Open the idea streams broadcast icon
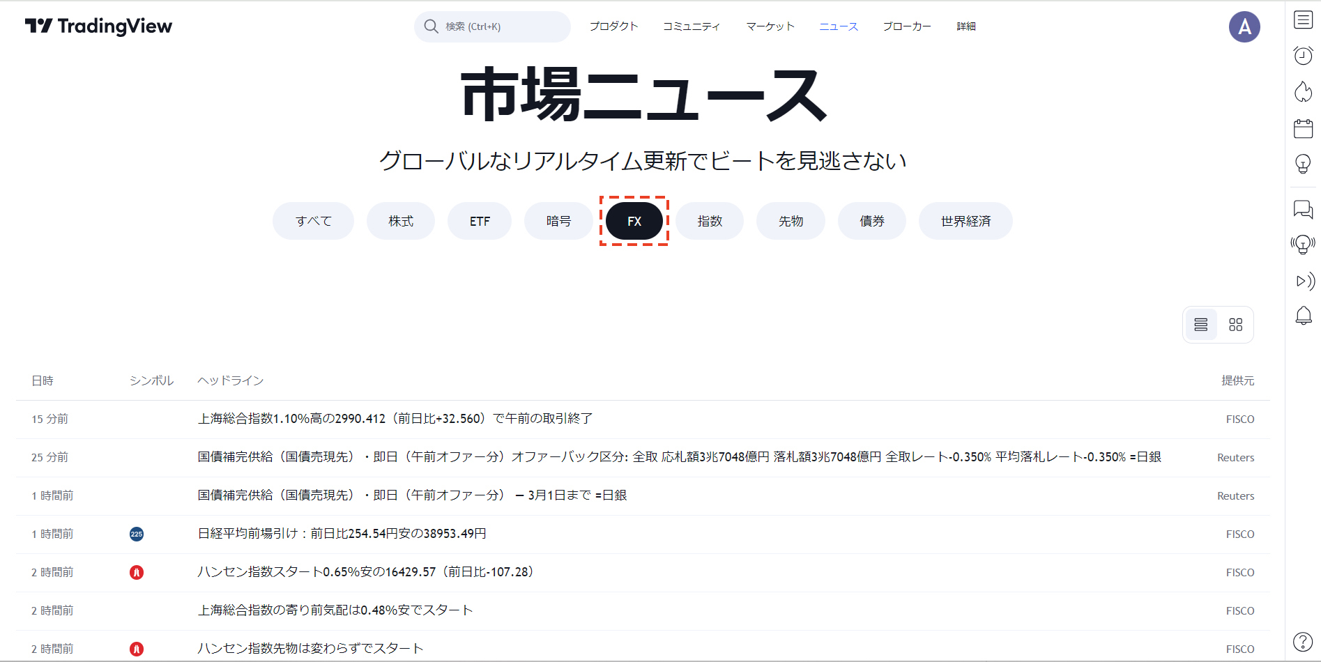The height and width of the screenshot is (662, 1321). point(1303,245)
